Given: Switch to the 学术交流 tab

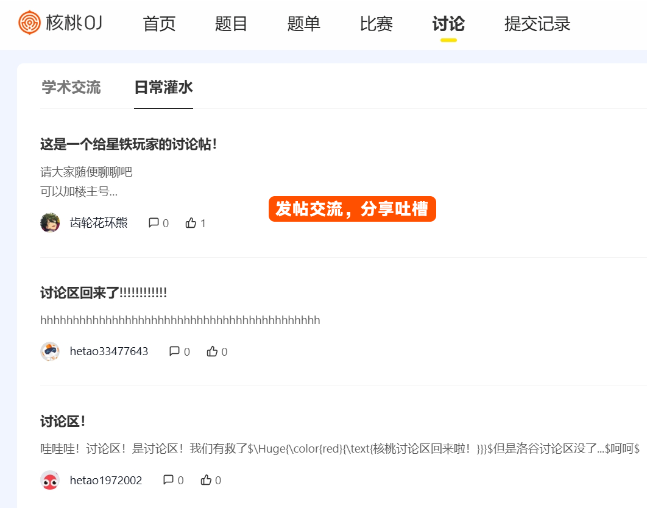Looking at the screenshot, I should 71,87.
